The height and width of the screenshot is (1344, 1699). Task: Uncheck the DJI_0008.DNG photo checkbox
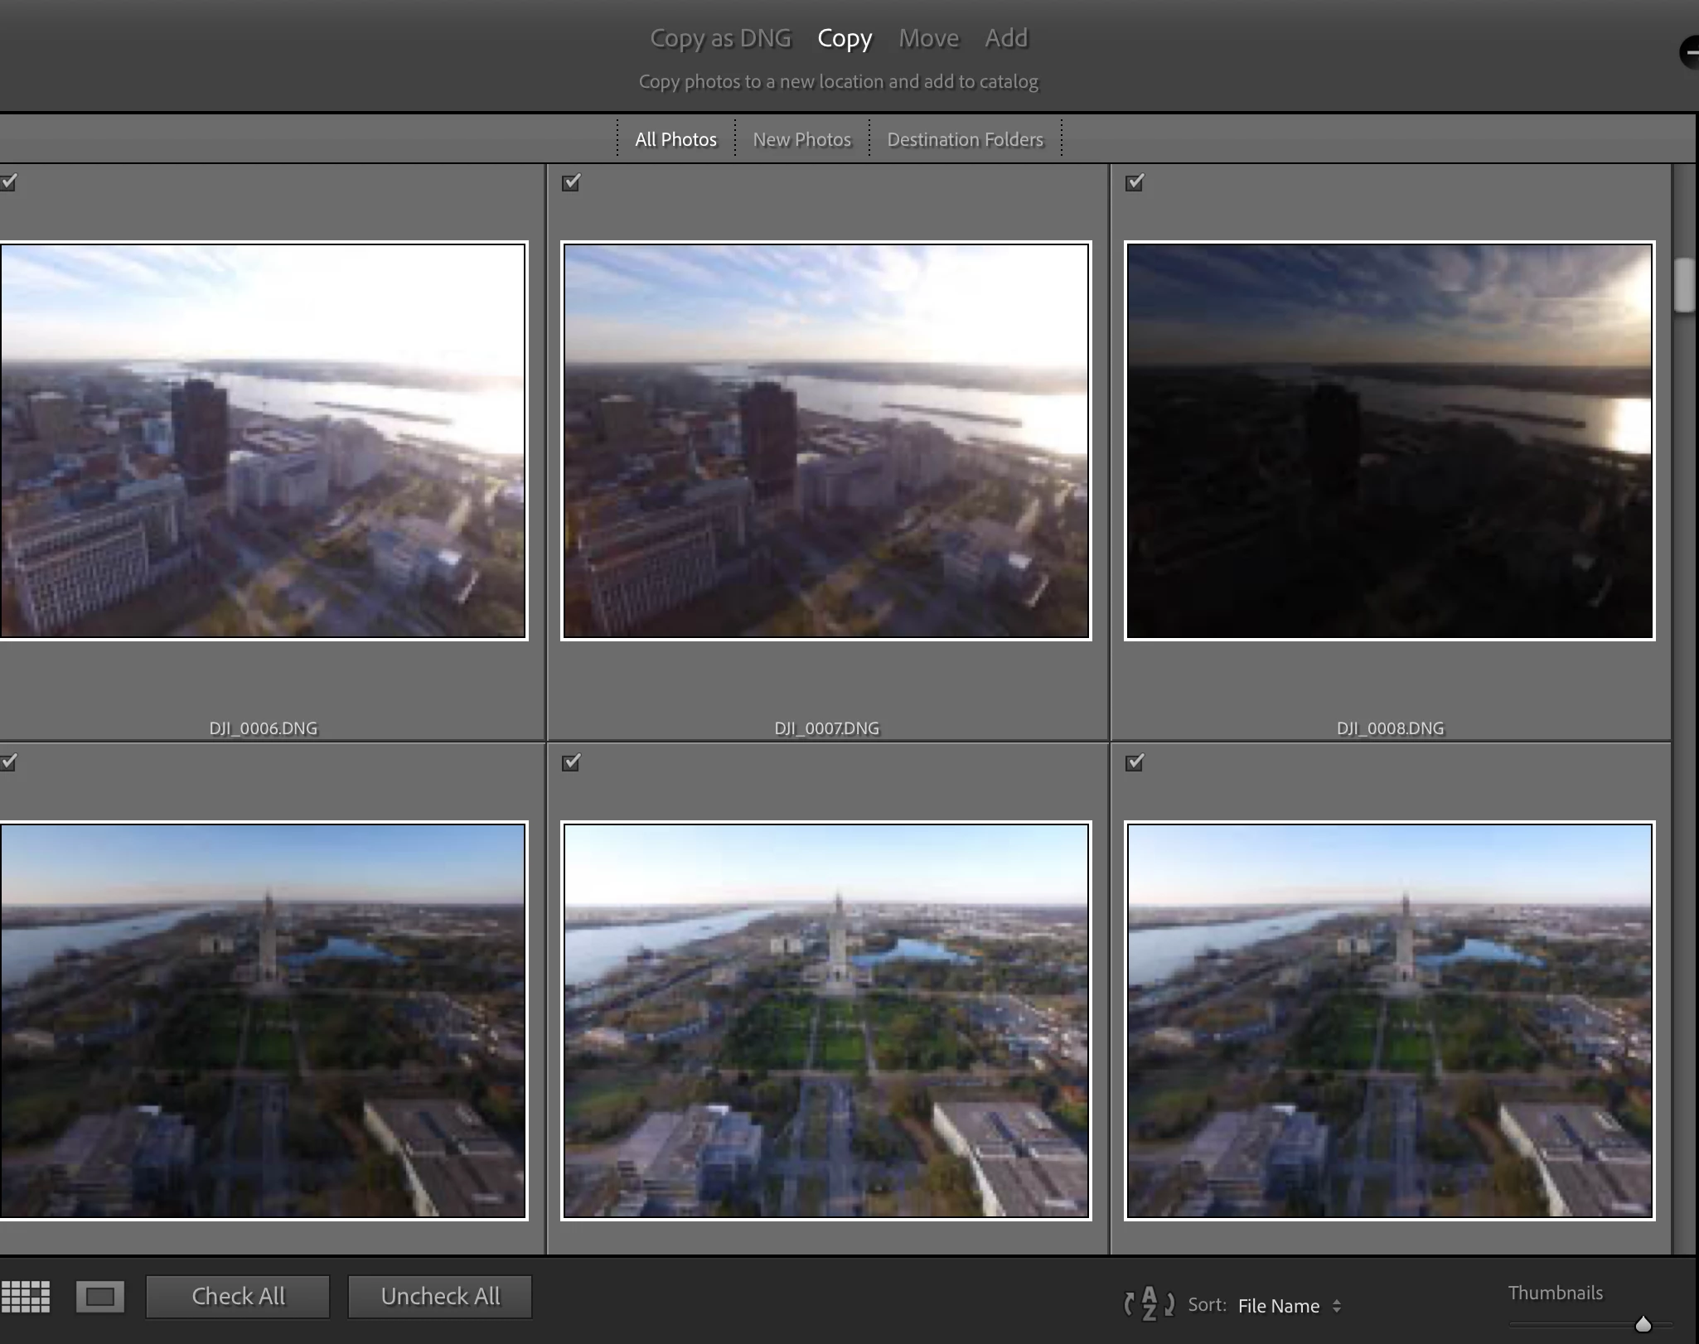(1135, 182)
